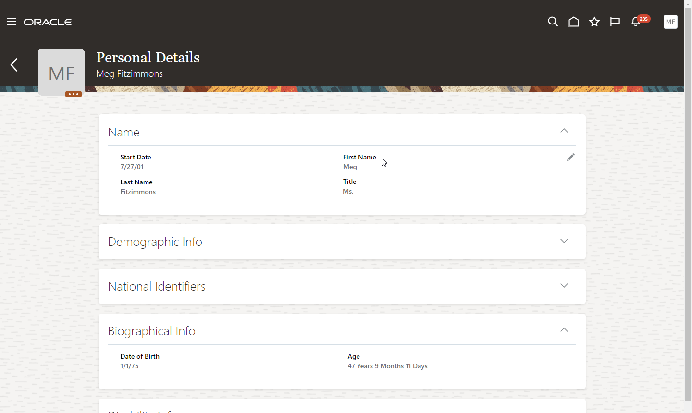Collapse the Biographical Info section
The height and width of the screenshot is (413, 692).
(564, 330)
